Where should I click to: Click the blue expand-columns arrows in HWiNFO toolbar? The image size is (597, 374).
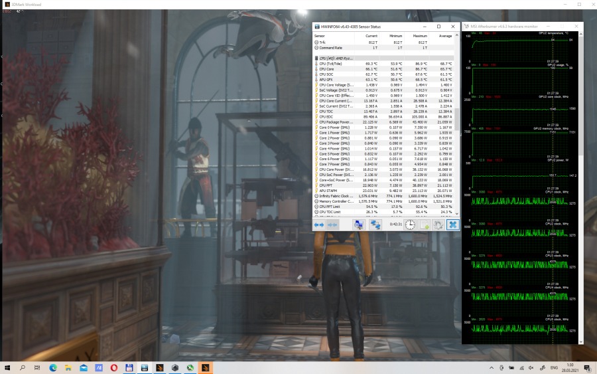point(318,225)
